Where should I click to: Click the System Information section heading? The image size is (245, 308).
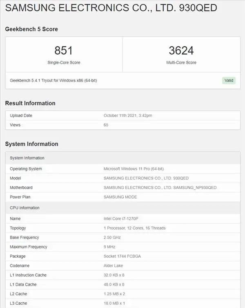[31, 144]
